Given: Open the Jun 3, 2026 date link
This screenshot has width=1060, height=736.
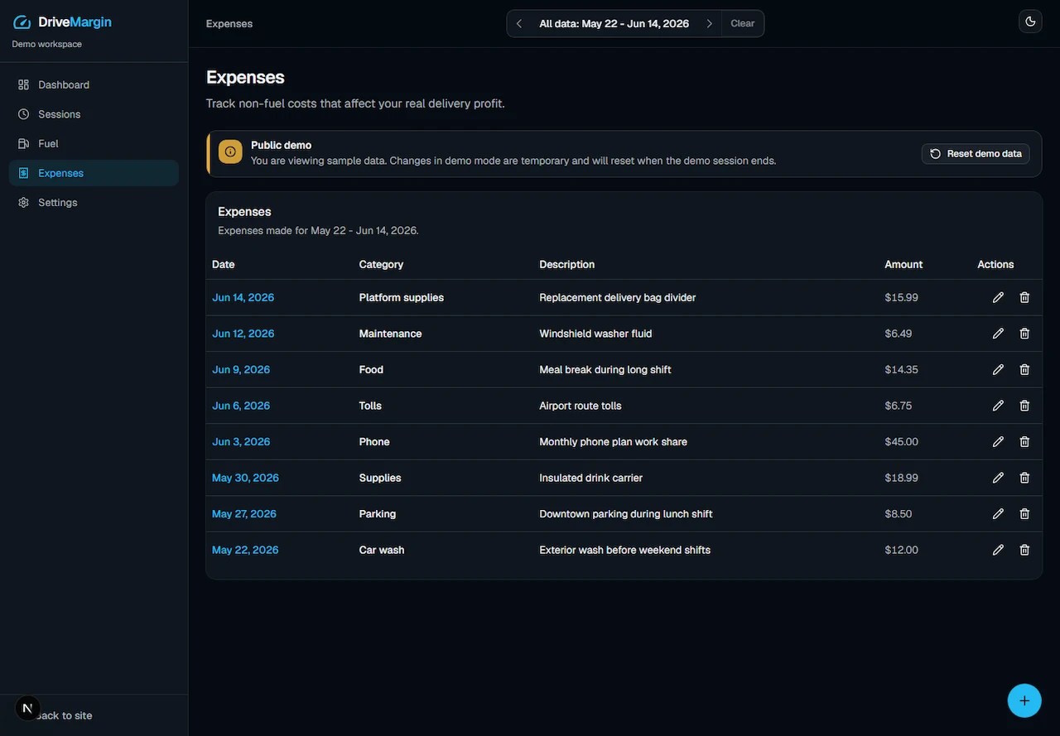Looking at the screenshot, I should click(241, 441).
